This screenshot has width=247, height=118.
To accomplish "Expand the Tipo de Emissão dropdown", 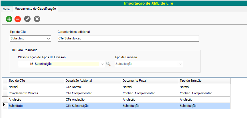I will click(x=180, y=64).
